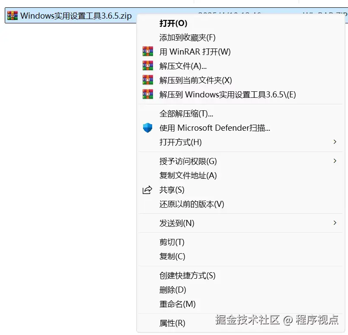Open the archive with 用 WinRAR 打开(W)

click(240, 52)
